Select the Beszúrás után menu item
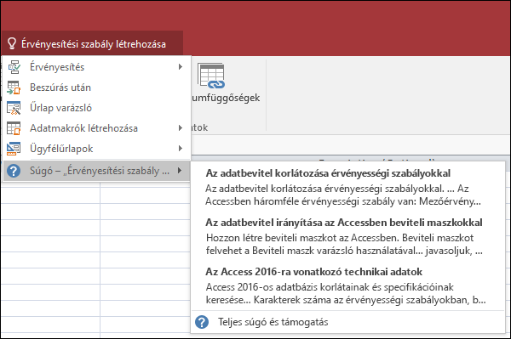This screenshot has width=511, height=339. 96,88
